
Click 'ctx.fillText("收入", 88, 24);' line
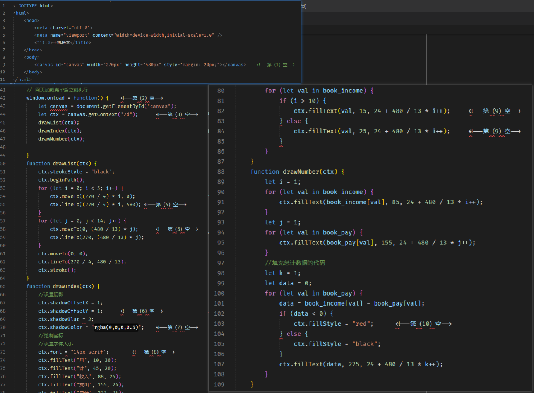coord(80,376)
